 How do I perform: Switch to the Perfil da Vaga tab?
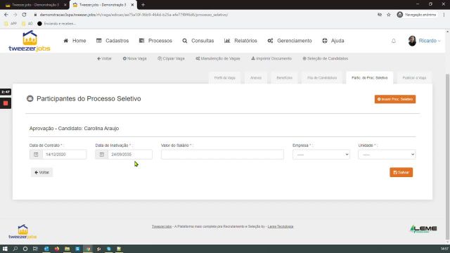[225, 78]
